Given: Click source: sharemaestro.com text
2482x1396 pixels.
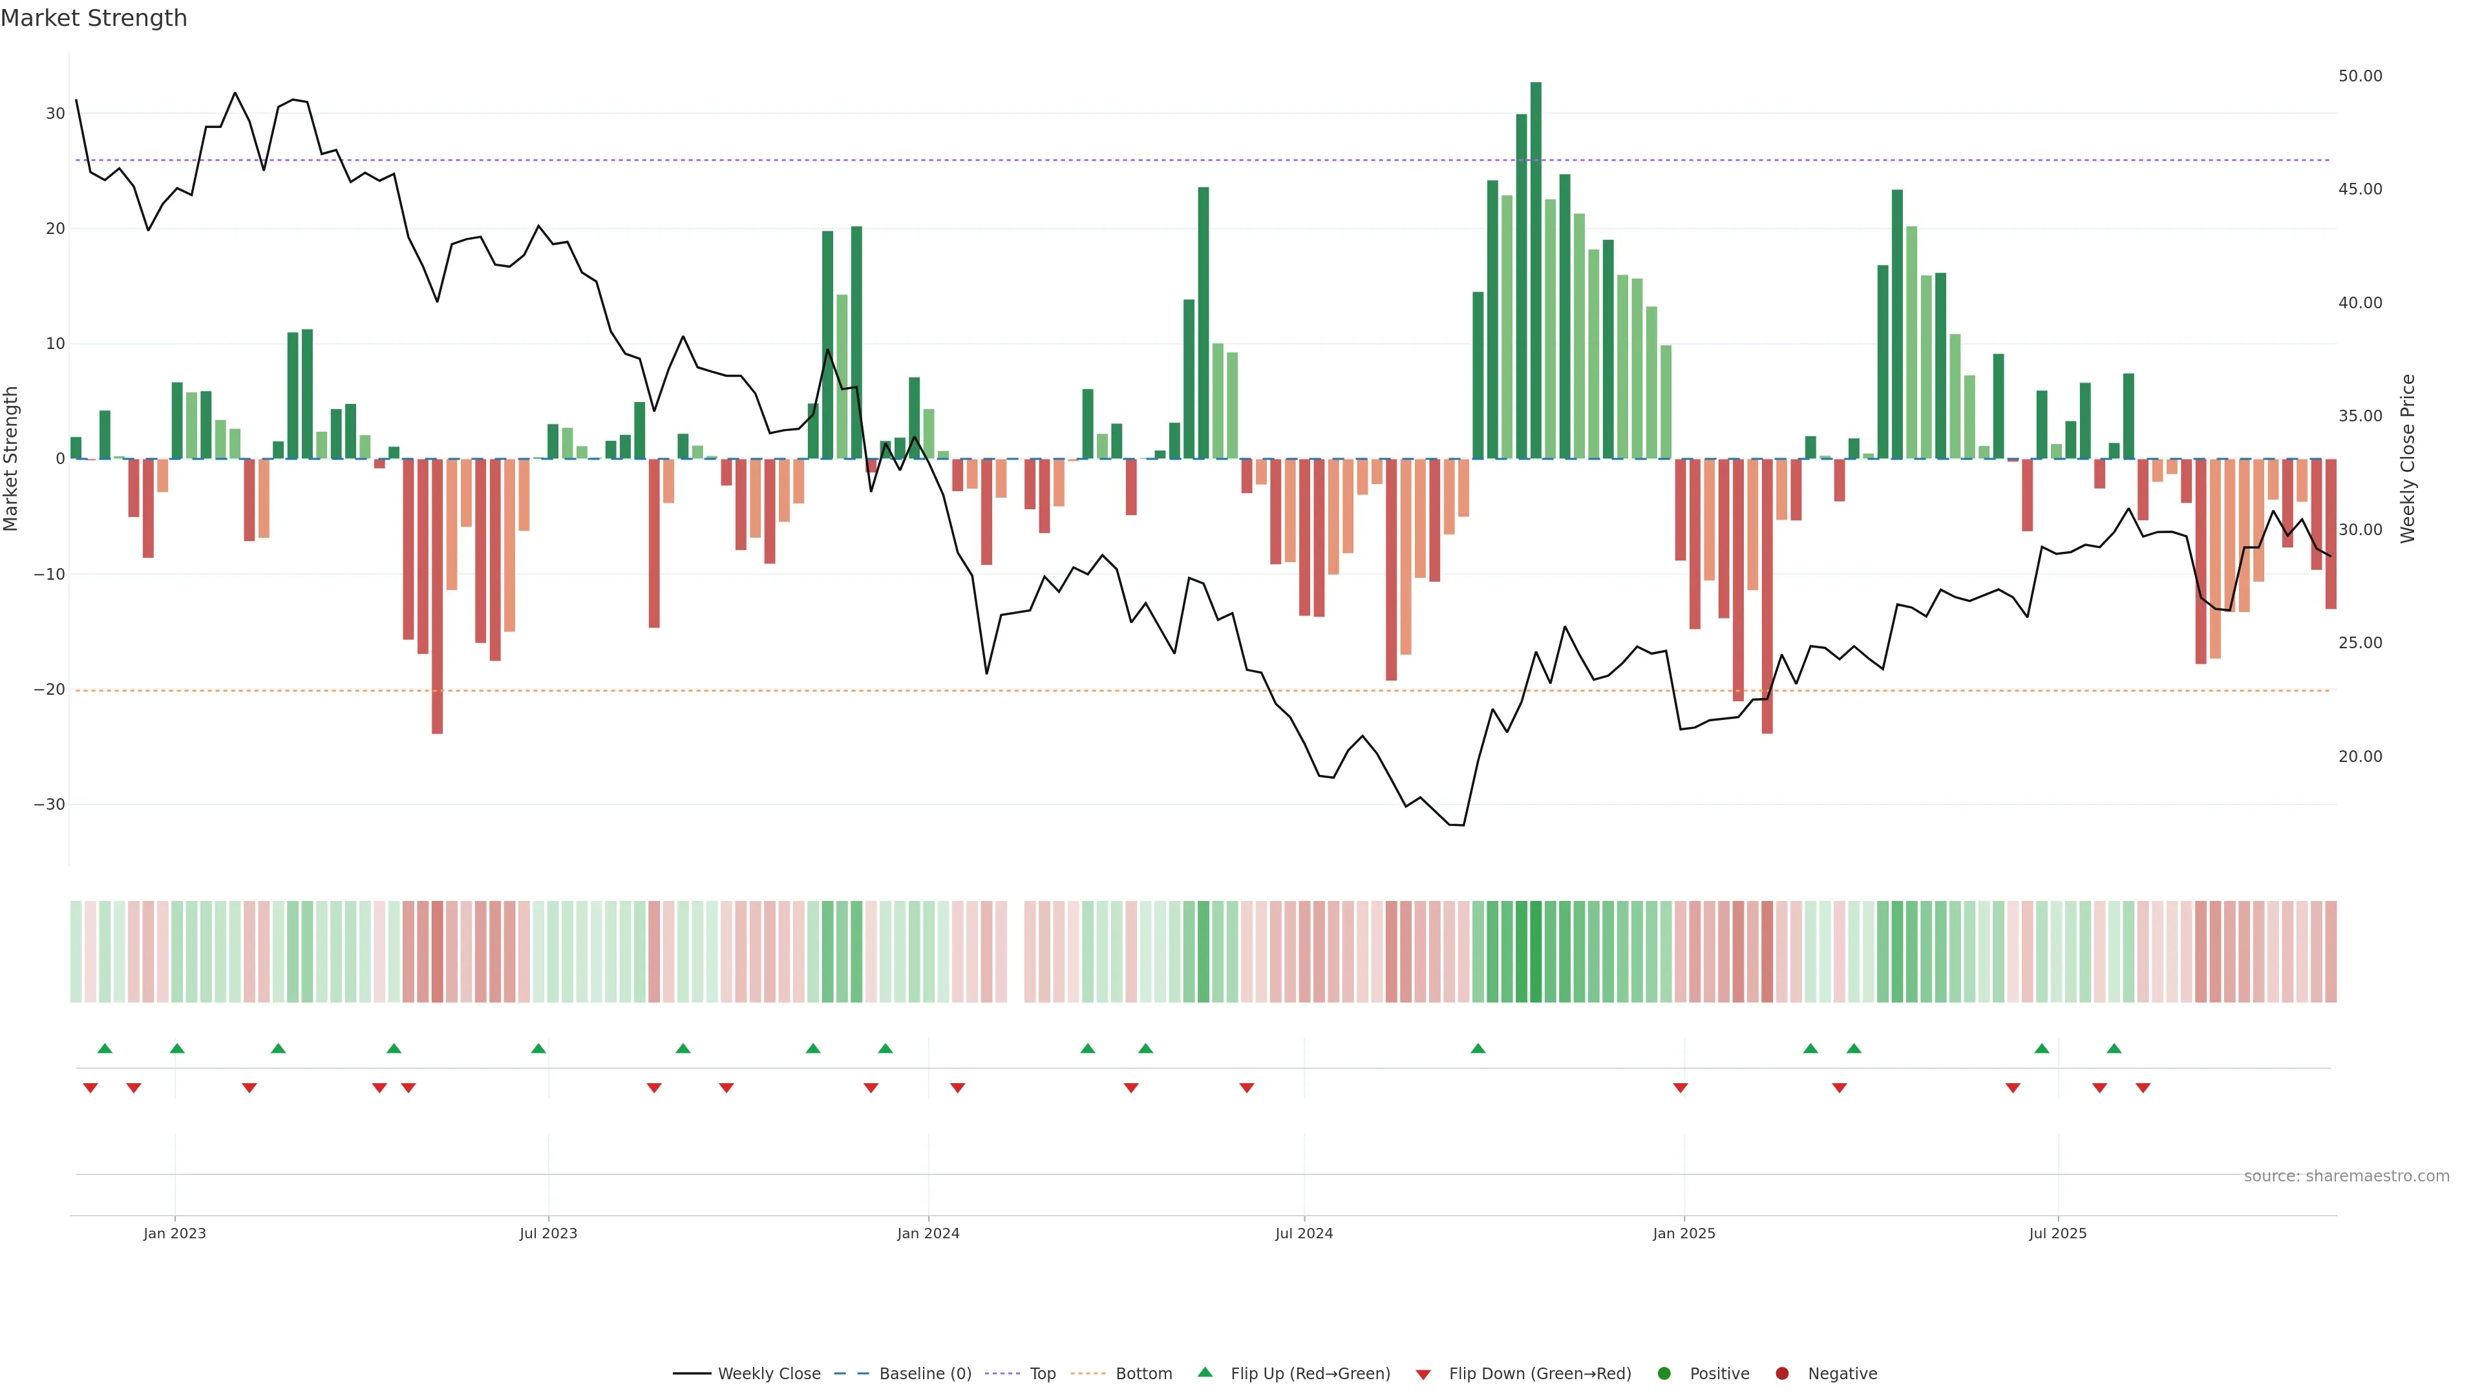Looking at the screenshot, I should [x=2346, y=1176].
